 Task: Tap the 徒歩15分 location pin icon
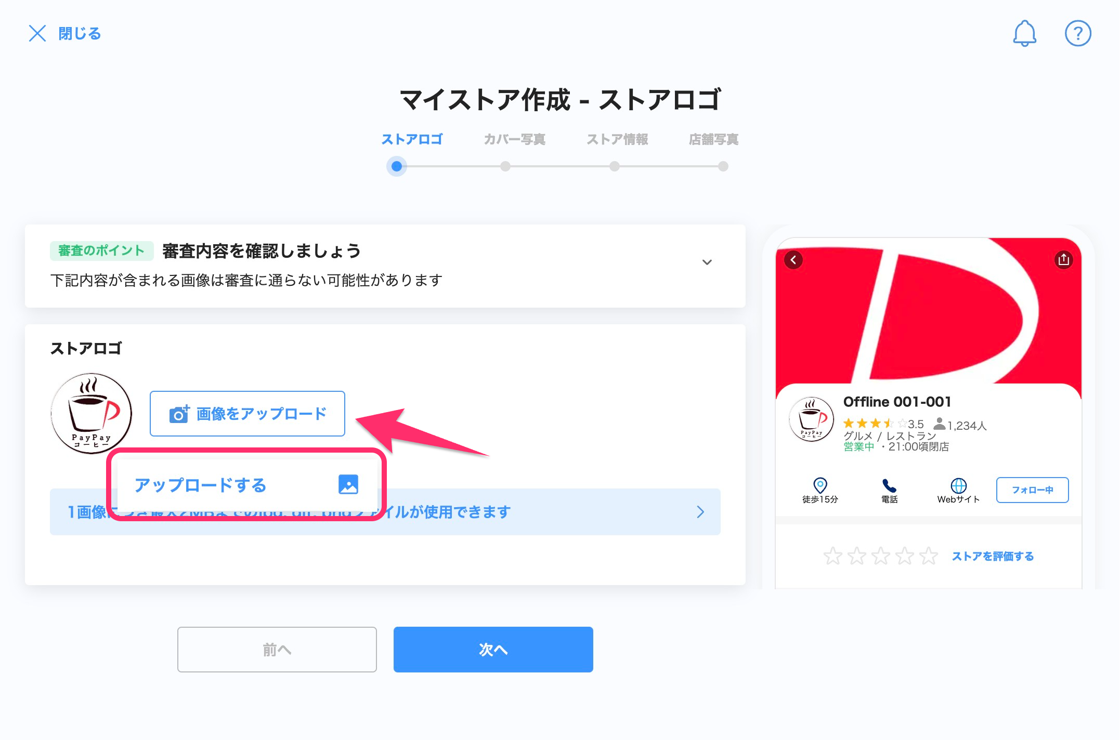click(820, 485)
